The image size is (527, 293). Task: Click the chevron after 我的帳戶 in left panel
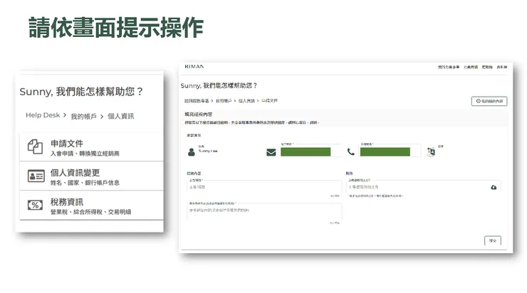[x=102, y=117]
